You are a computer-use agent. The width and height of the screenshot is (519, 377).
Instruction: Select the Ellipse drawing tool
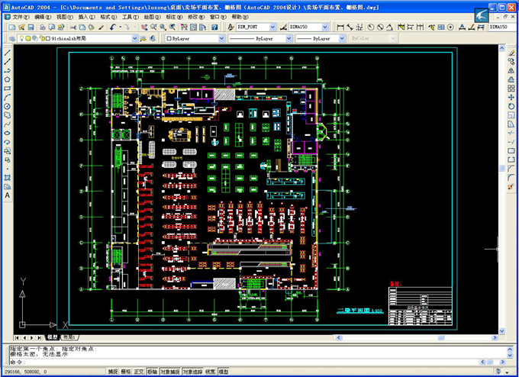pyautogui.click(x=7, y=132)
